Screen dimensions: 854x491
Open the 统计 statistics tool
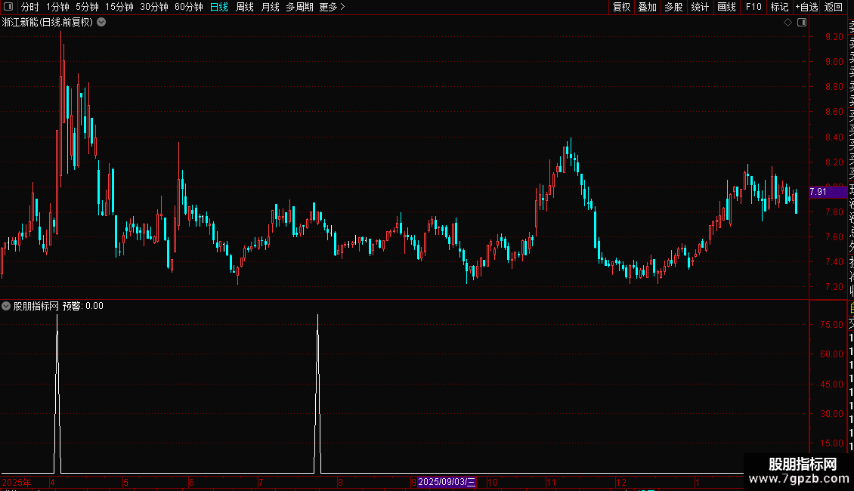coord(700,7)
